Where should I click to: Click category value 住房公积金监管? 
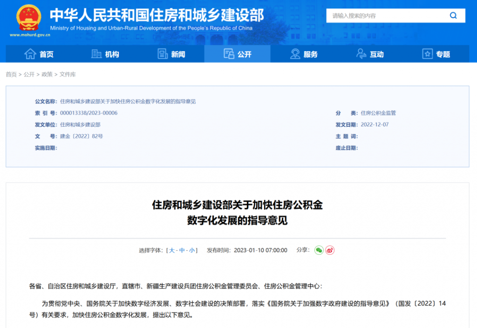click(378, 113)
